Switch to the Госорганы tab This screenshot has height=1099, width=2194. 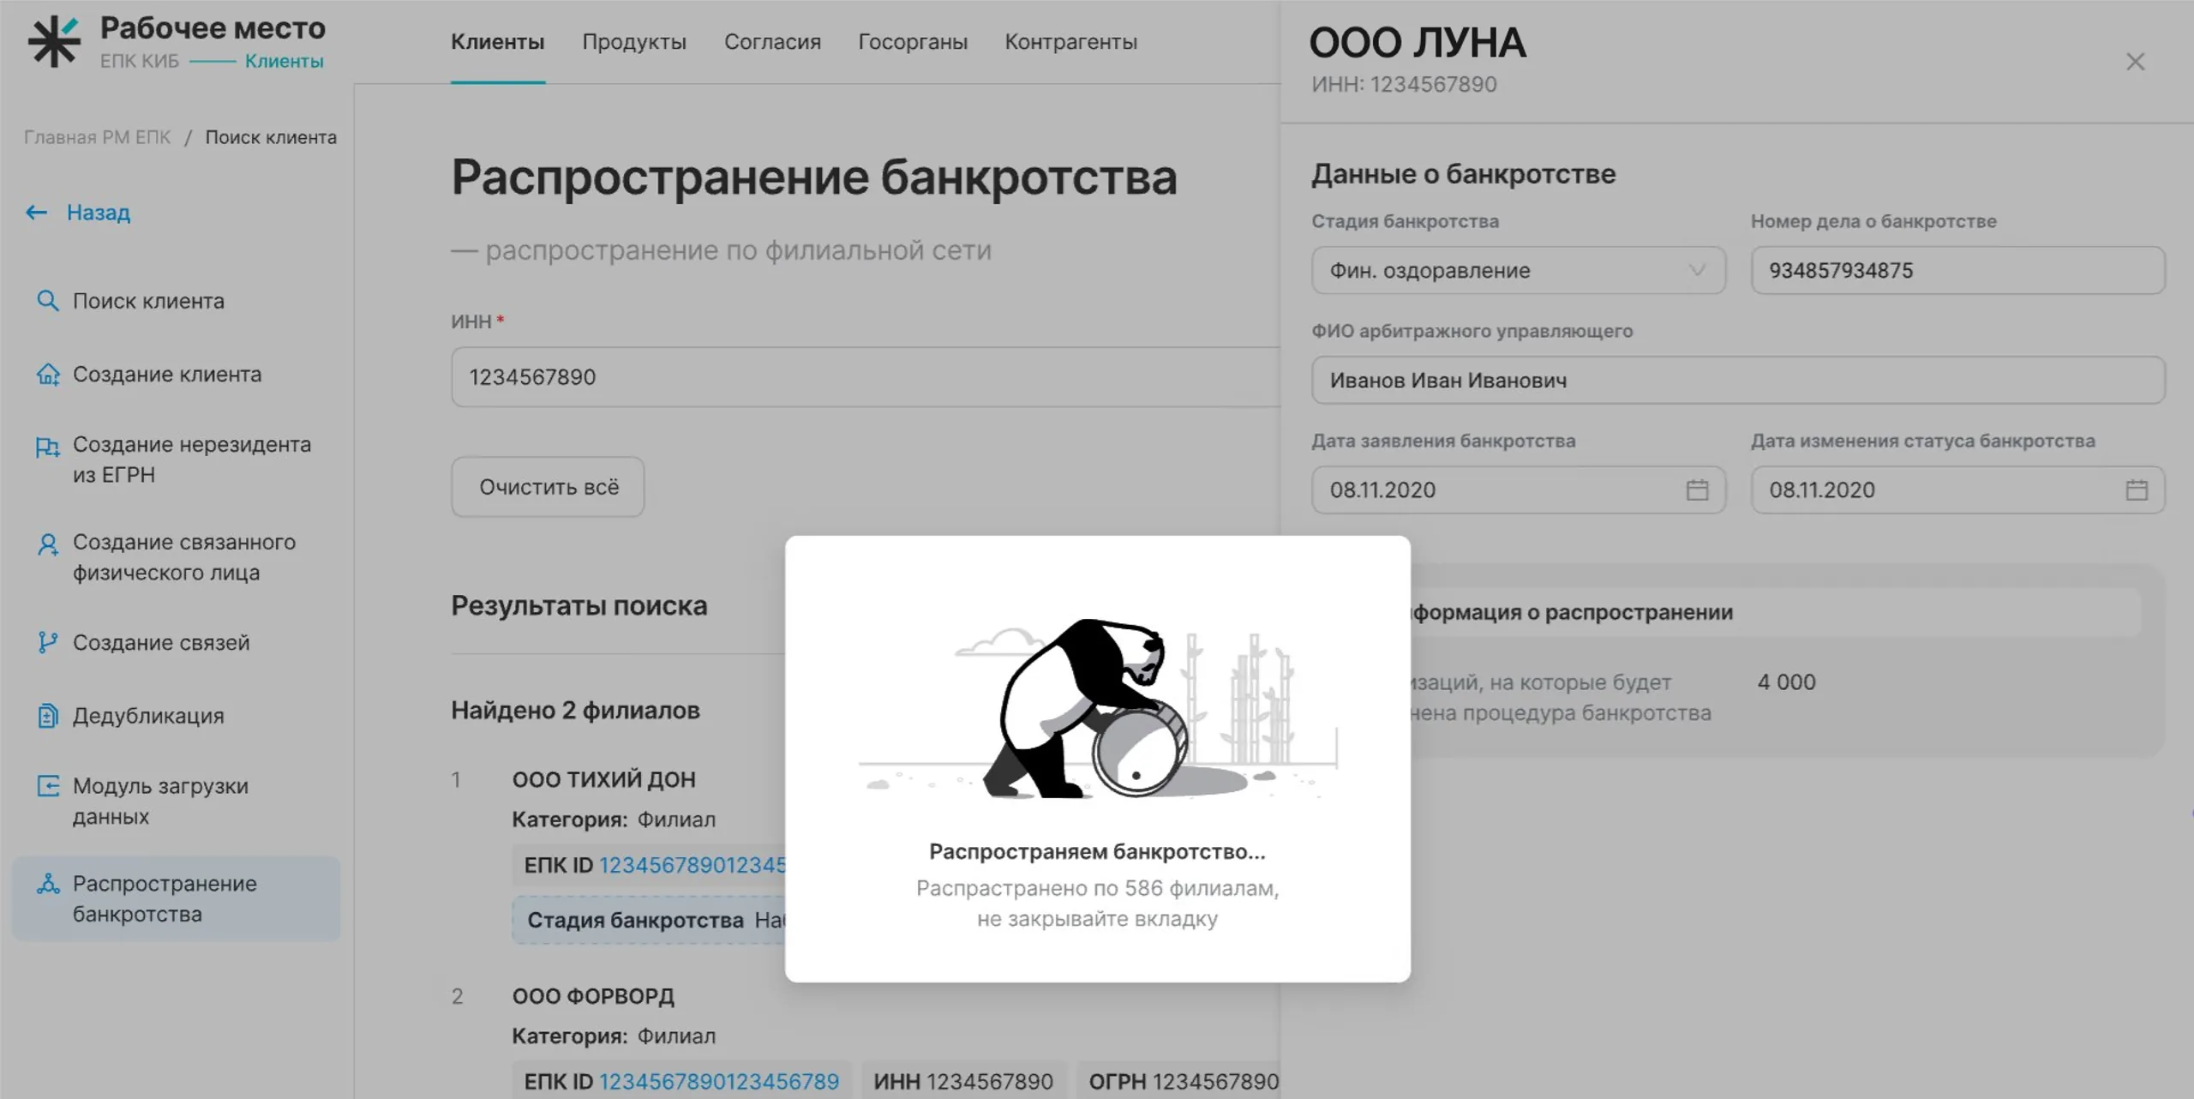pyautogui.click(x=913, y=42)
